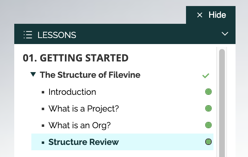
Task: Collapse The Structure of Filevine triangle
Action: pos(33,74)
